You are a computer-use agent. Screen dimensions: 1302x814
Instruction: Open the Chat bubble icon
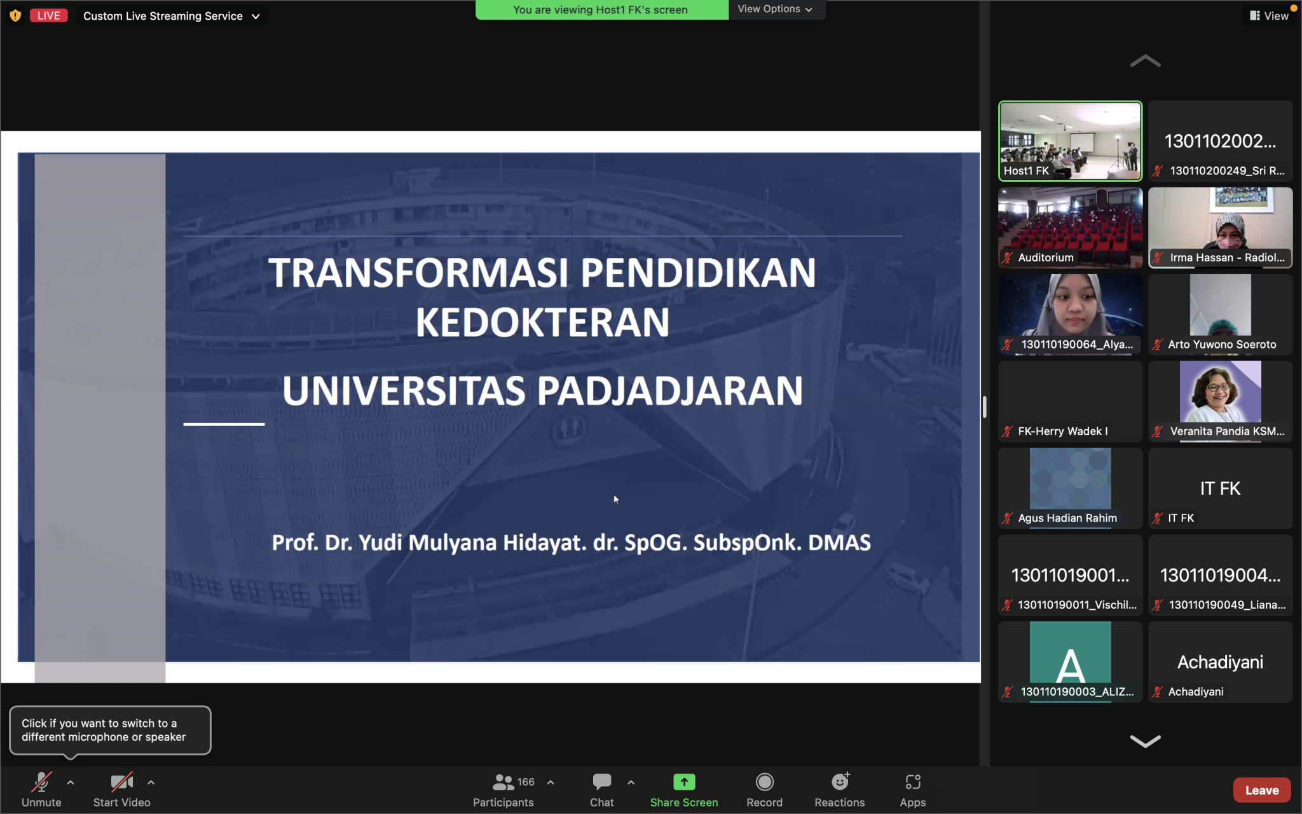click(601, 782)
